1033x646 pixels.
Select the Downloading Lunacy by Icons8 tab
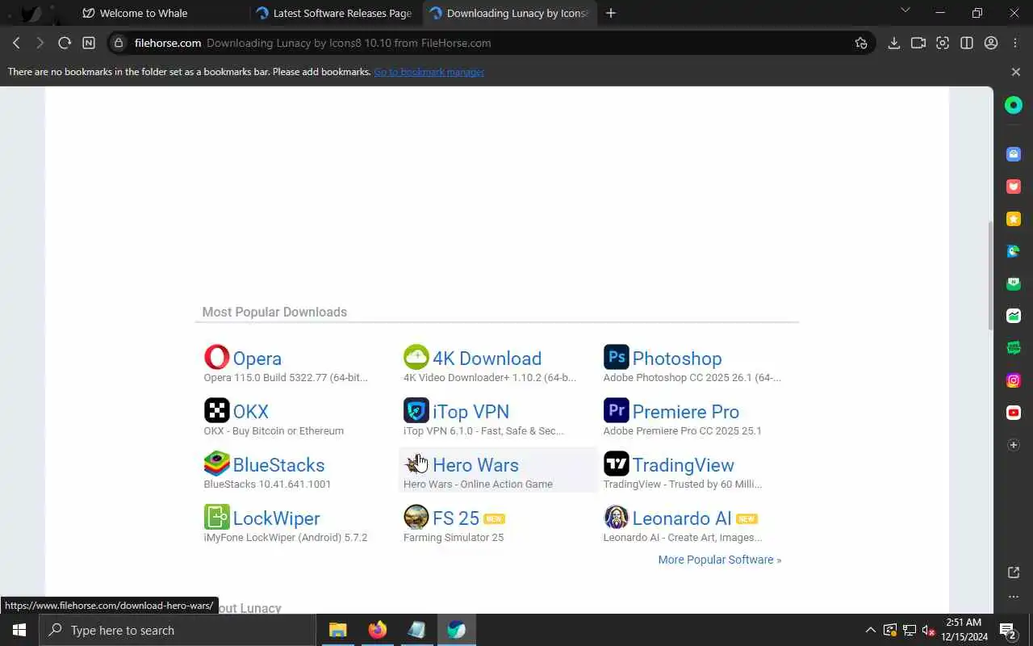(508, 13)
